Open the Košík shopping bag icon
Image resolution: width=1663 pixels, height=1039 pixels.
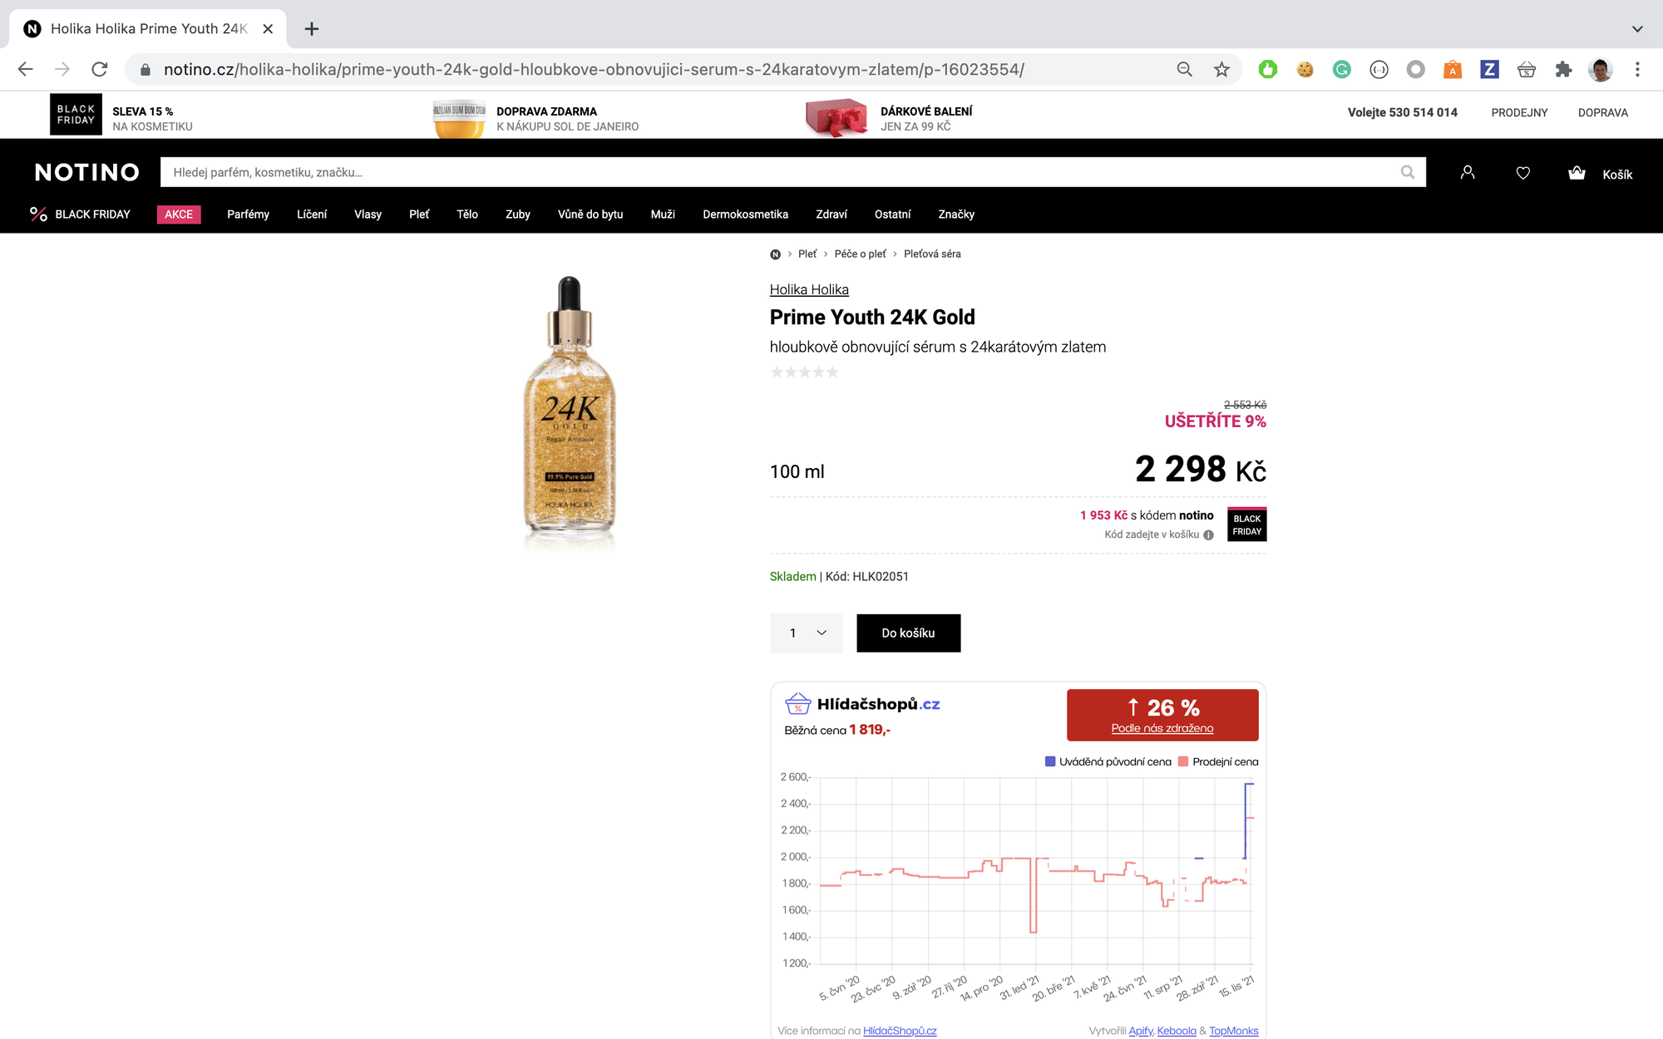point(1577,172)
